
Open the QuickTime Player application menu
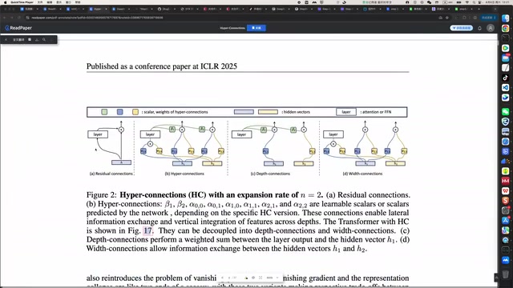22,2
